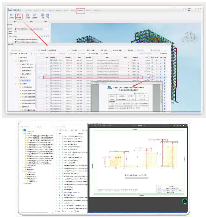Tick checkbox of row 10 in lower file list
Viewport: 206px width, 218px height.
click(x=56, y=160)
